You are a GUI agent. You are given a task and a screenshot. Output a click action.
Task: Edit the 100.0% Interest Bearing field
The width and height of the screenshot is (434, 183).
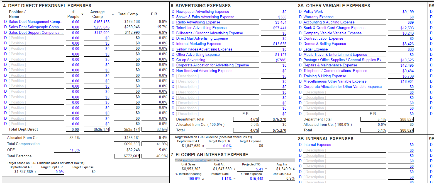pos(188,179)
